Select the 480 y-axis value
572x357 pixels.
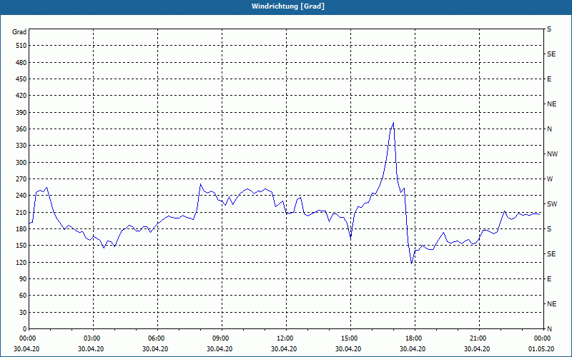[x=21, y=62]
